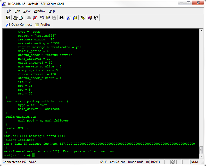Viewport: 206px width, 166px height.
Task: Click the Connect icon in toolbar
Action: click(x=29, y=18)
